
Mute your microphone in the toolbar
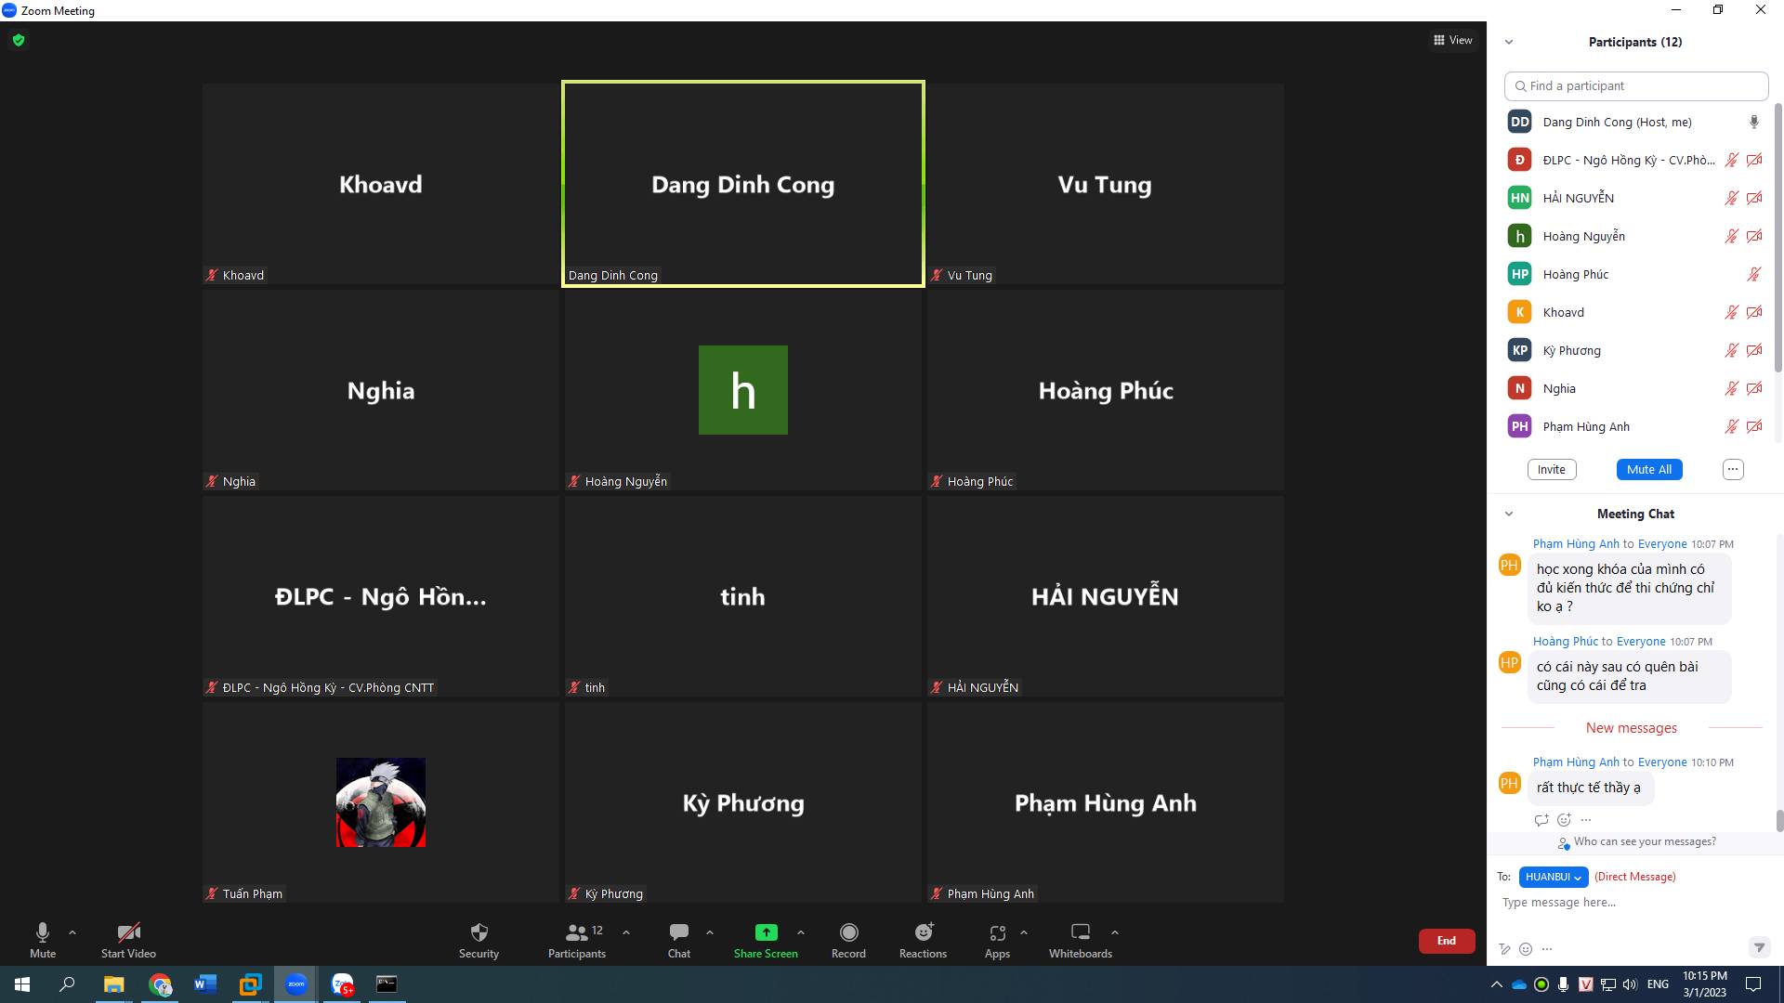coord(43,940)
